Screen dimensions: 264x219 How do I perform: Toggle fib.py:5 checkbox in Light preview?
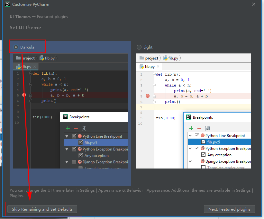pos(204,141)
